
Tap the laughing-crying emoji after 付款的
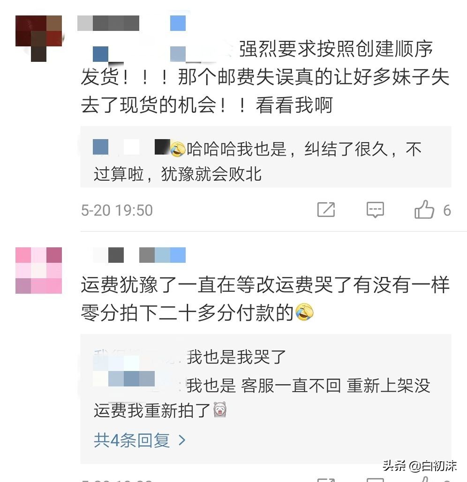tap(304, 312)
